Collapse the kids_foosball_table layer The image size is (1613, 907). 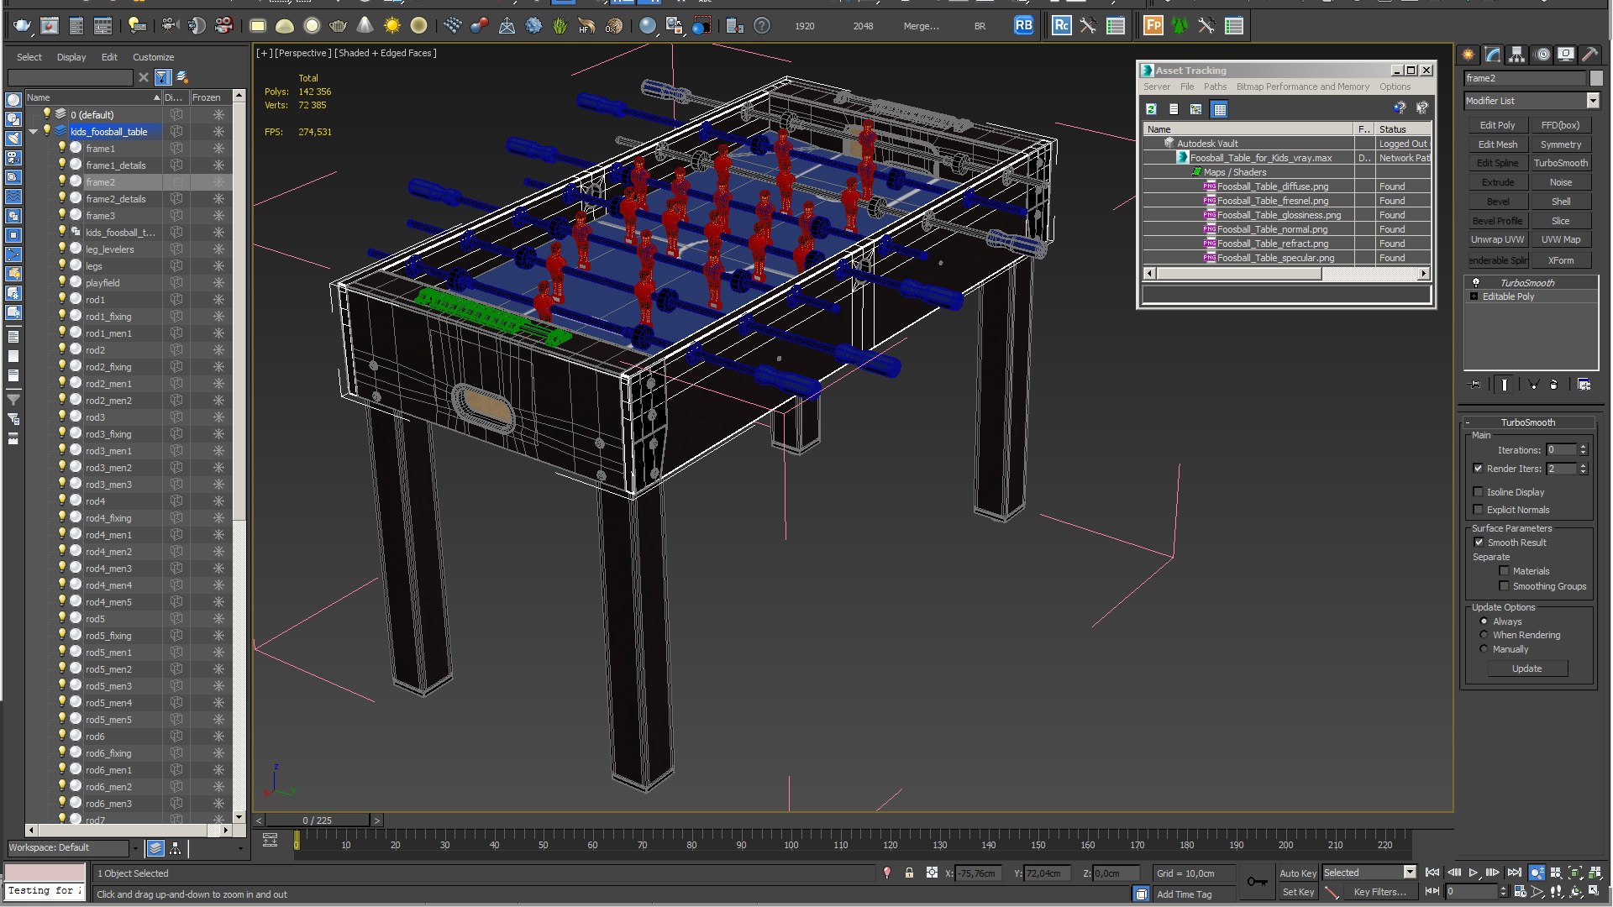[x=34, y=132]
